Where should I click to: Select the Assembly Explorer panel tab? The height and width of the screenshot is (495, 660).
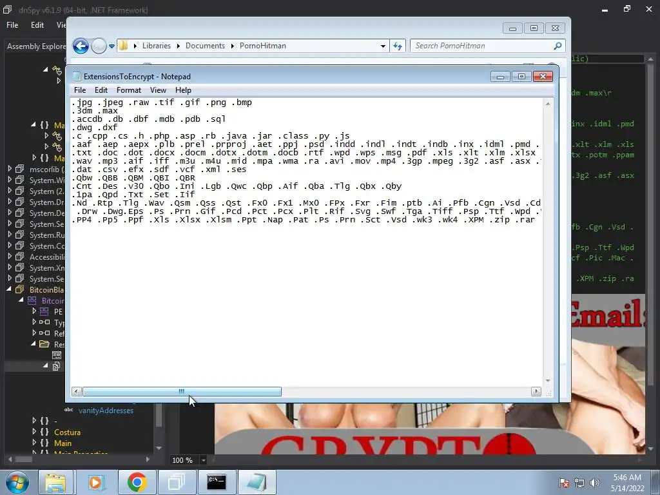coord(36,46)
